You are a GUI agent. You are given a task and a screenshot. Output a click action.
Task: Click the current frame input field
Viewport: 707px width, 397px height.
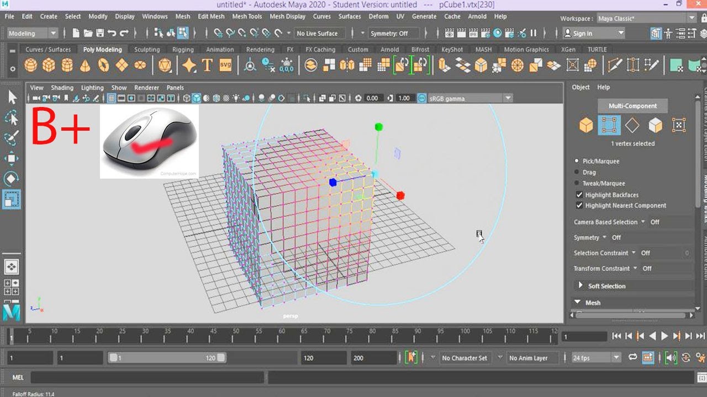click(584, 336)
